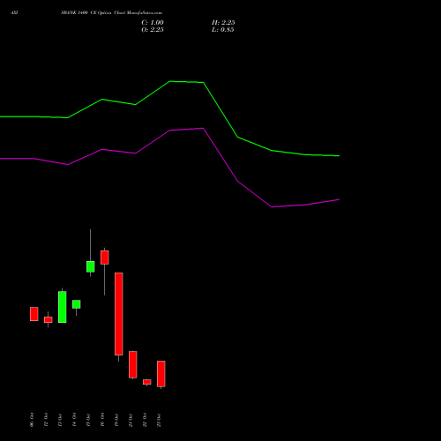Click the 06 Oct date label
441x441 pixels.
point(32,420)
